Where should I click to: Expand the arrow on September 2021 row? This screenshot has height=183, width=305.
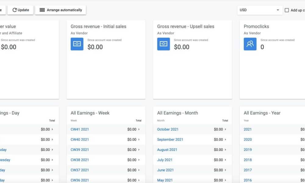(225, 139)
